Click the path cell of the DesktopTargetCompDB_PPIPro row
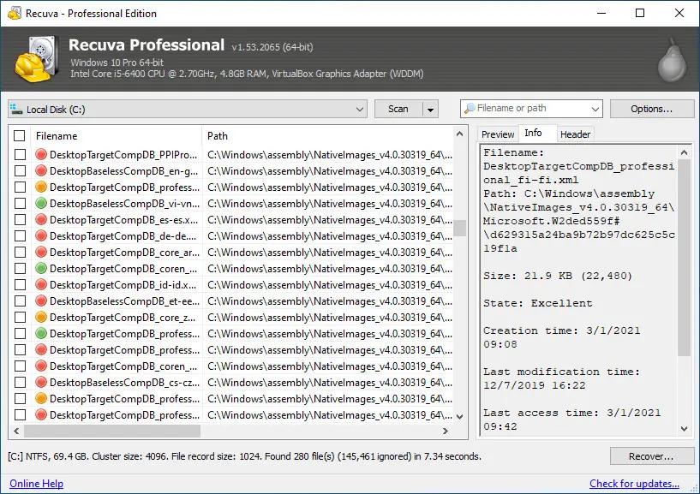 coord(330,155)
